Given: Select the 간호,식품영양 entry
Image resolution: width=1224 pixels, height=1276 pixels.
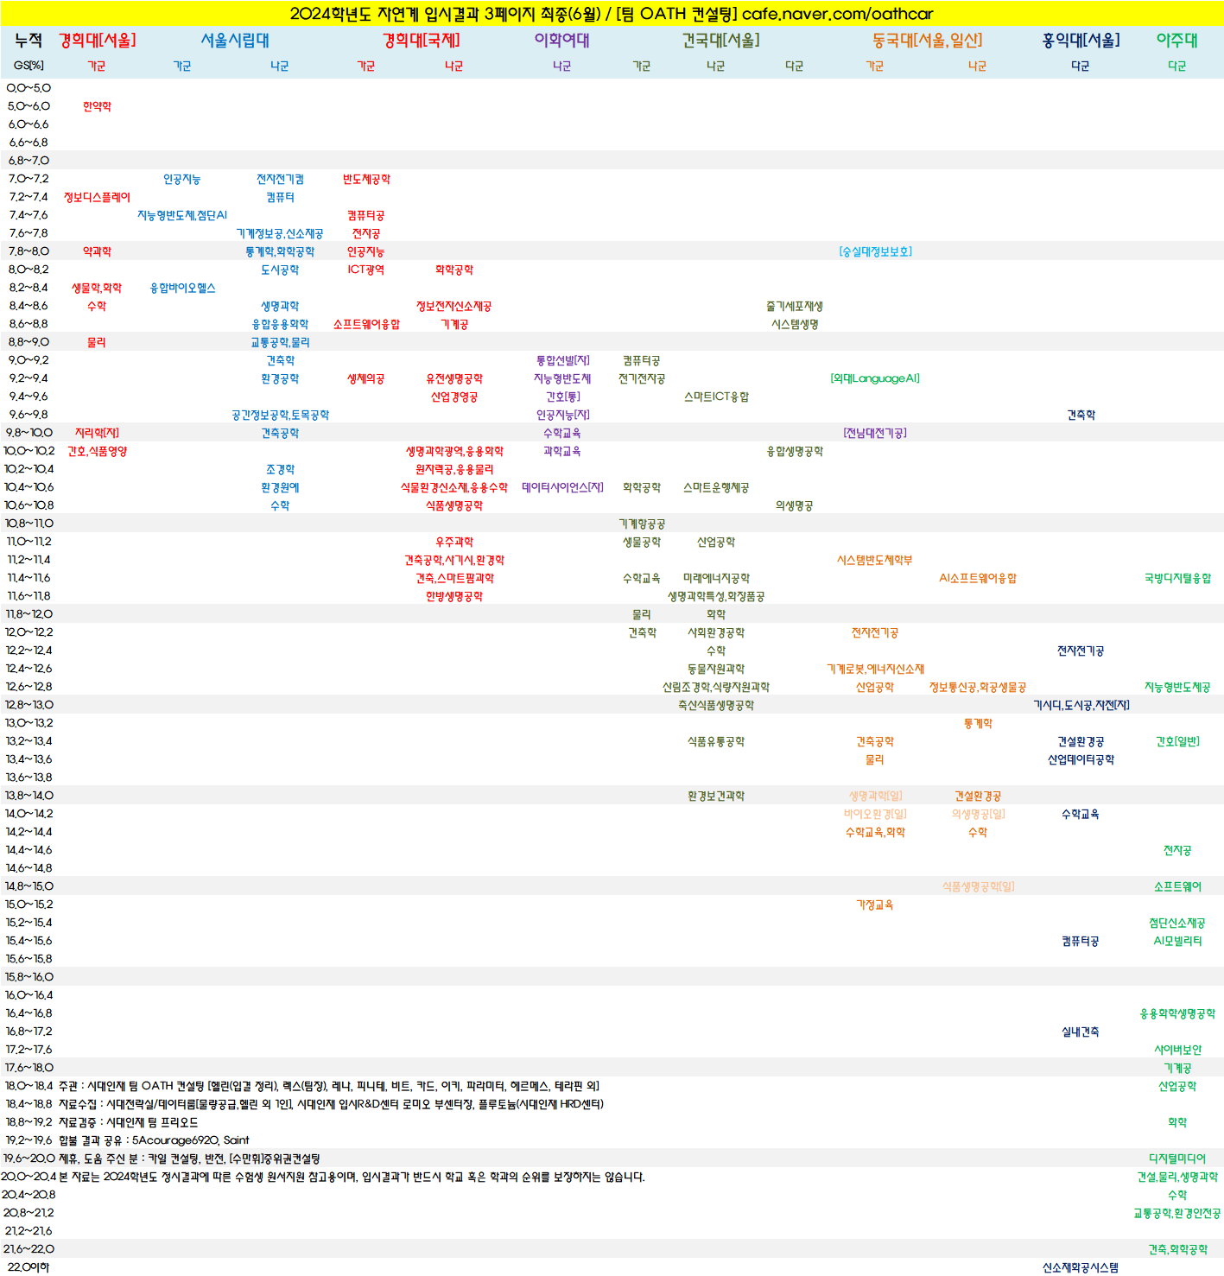Looking at the screenshot, I should click(x=97, y=451).
